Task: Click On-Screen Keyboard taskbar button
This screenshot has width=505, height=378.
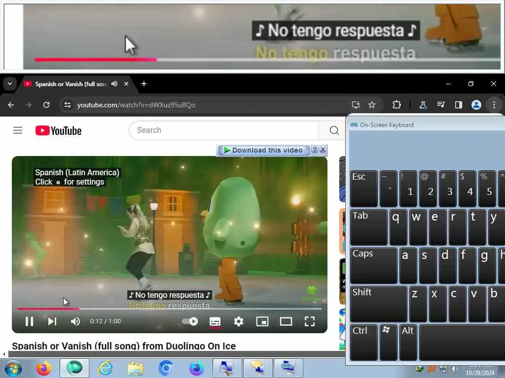Action: 288,368
